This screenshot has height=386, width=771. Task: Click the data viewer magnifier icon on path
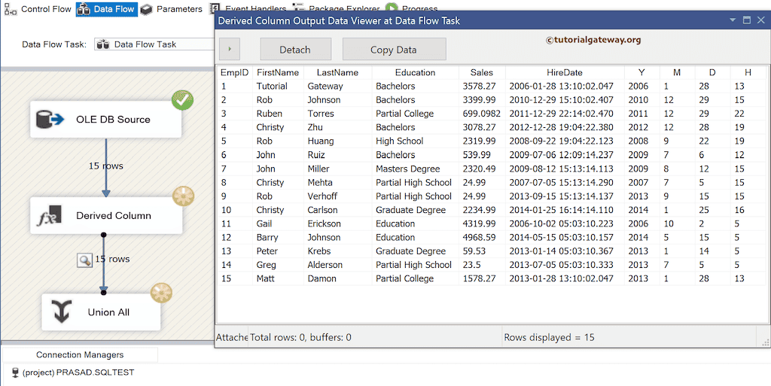tap(85, 260)
